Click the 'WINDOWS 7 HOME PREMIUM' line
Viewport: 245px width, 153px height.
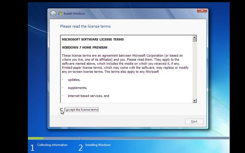coord(85,48)
